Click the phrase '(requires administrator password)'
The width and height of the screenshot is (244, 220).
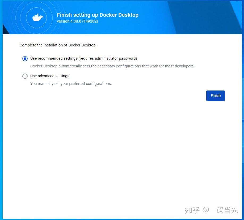click(108, 58)
